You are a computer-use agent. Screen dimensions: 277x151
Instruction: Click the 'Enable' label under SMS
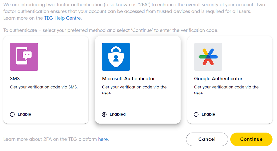click(24, 114)
